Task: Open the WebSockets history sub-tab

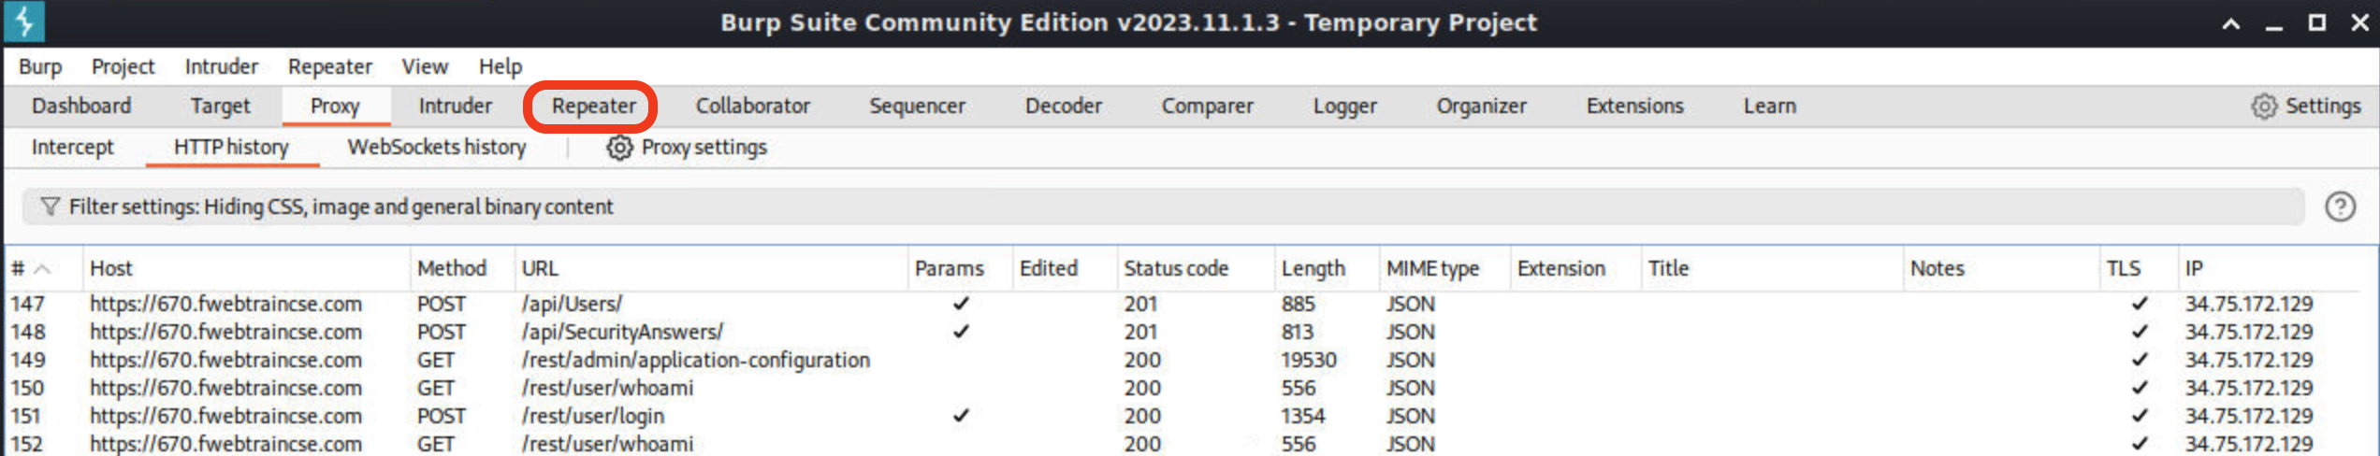Action: pyautogui.click(x=437, y=148)
